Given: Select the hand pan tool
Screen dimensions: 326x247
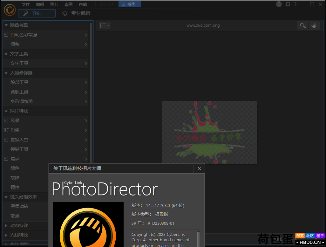Looking at the screenshot, I should [x=314, y=26].
